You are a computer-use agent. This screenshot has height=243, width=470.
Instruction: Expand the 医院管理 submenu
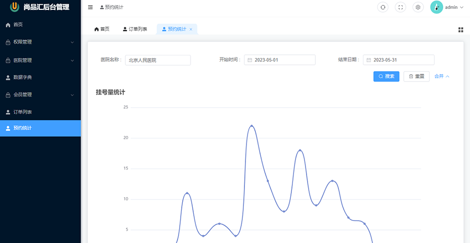pyautogui.click(x=40, y=60)
